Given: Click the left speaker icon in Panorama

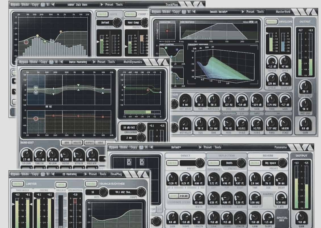Looking at the screenshot, I should coord(129,162).
